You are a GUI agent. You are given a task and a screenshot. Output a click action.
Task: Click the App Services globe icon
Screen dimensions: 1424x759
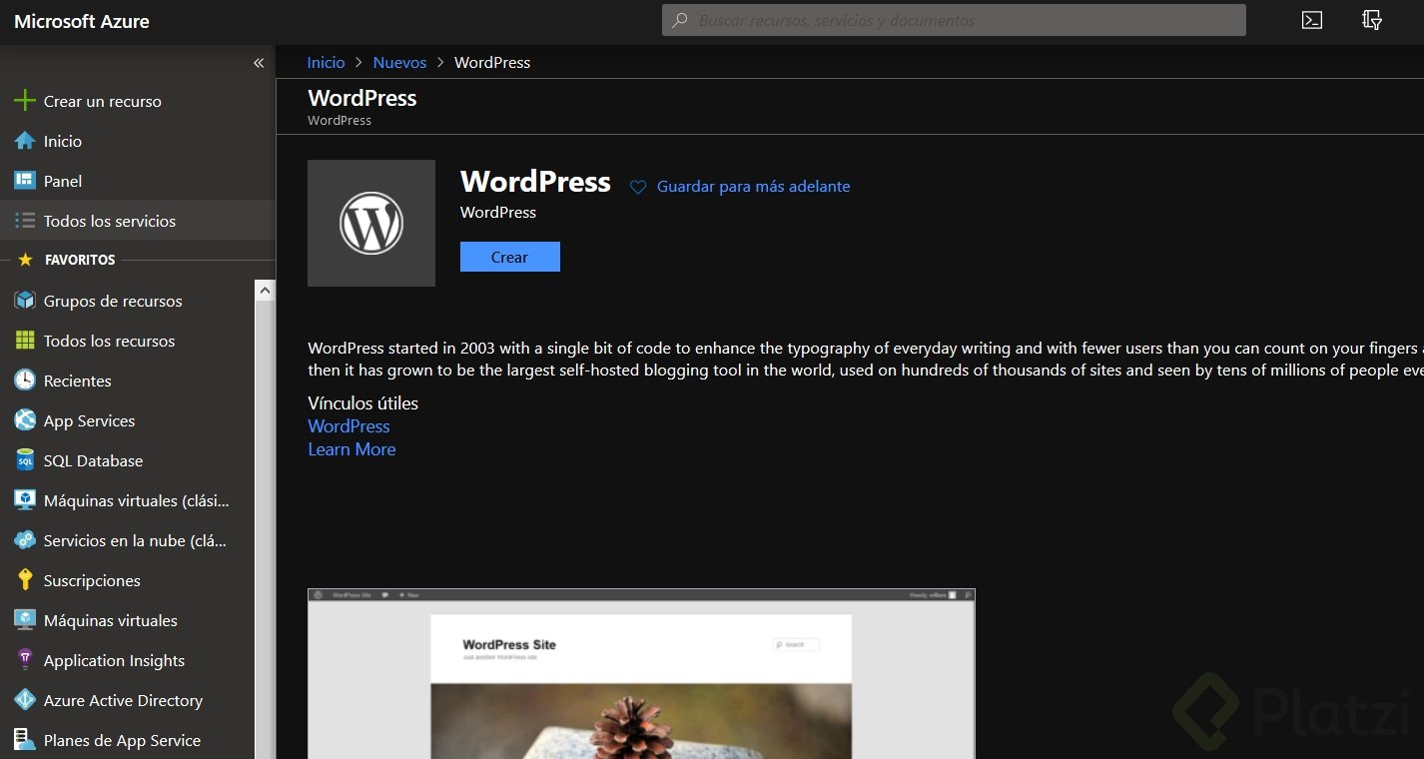click(x=25, y=420)
